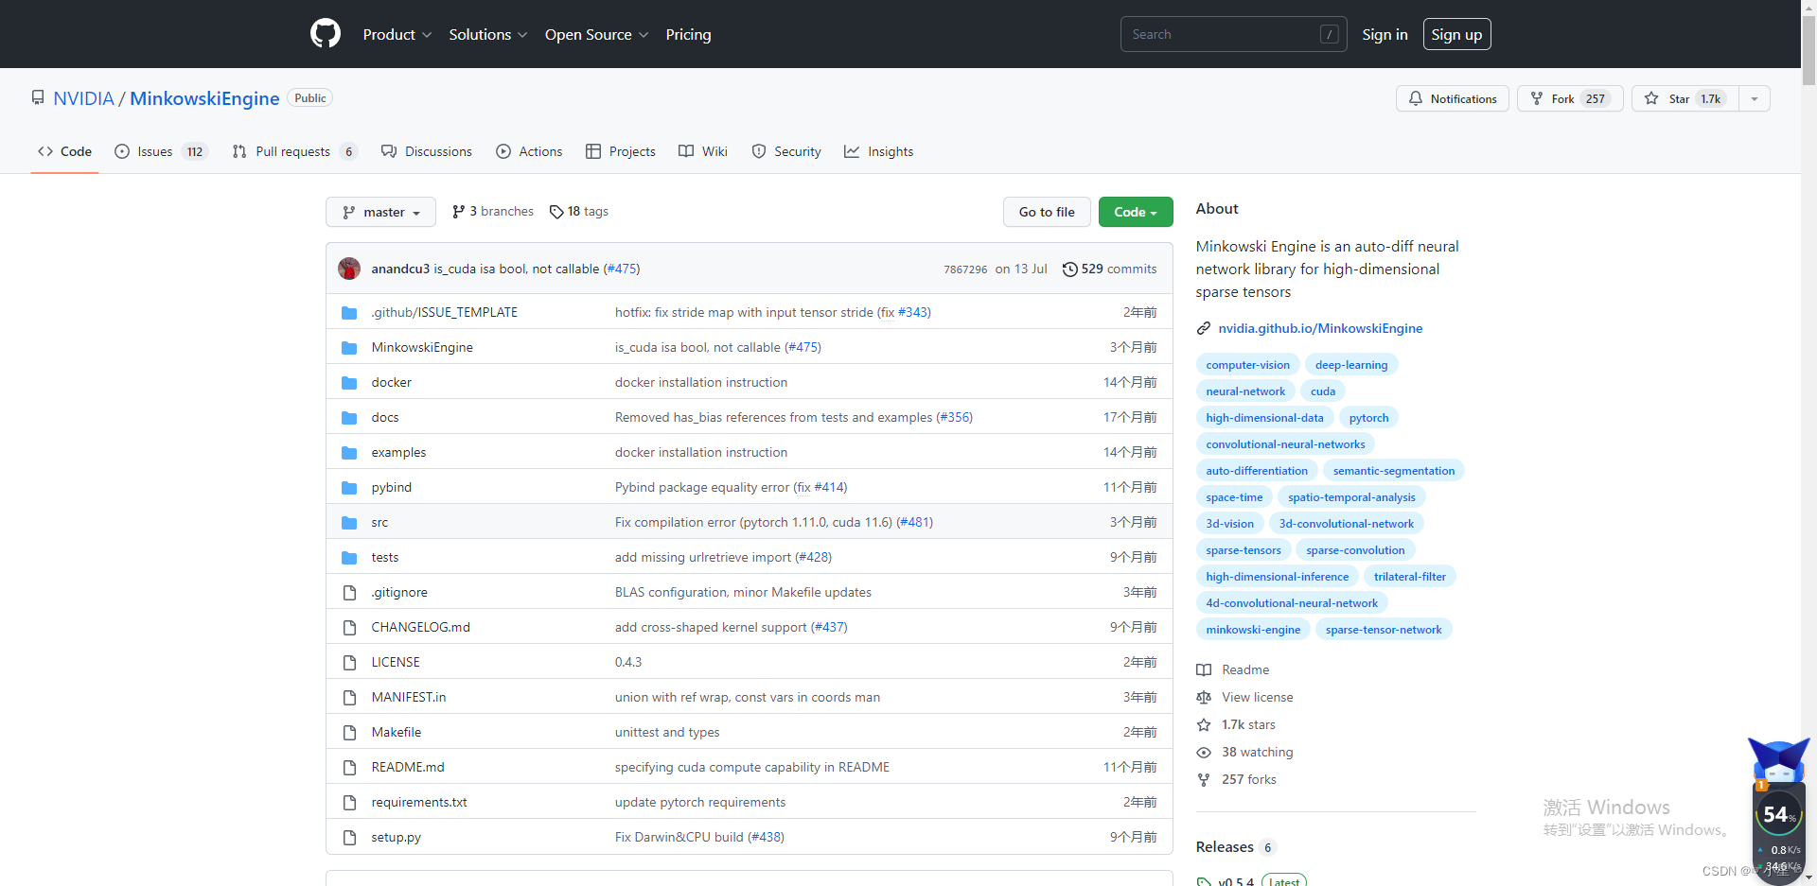
Task: Click the Notifications bell button
Action: (1452, 98)
